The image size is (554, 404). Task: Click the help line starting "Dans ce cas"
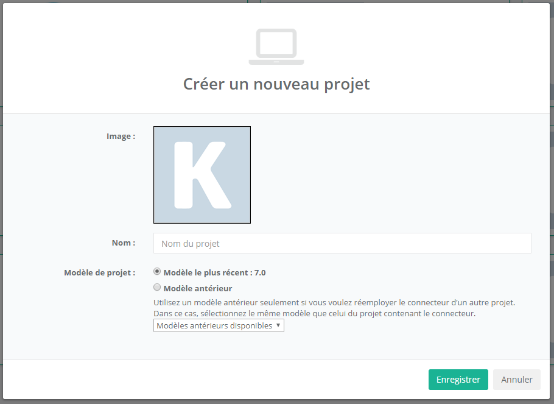(314, 313)
